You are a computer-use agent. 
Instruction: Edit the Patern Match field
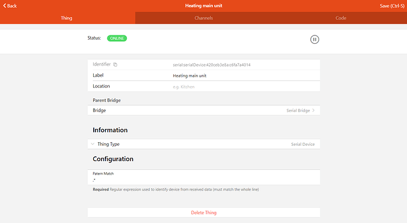pos(203,178)
